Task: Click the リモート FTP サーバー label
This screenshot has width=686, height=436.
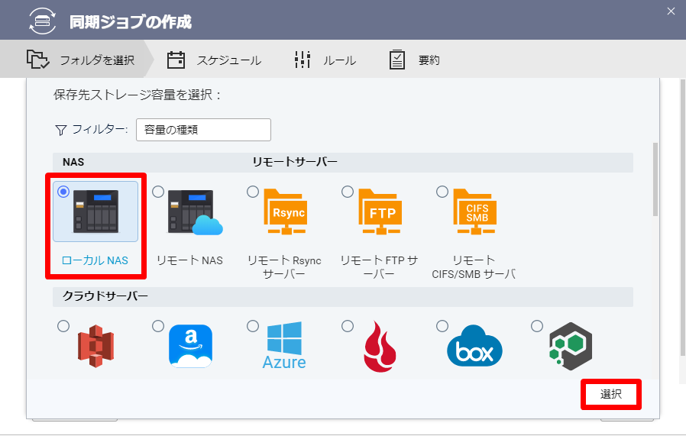Action: tap(379, 267)
